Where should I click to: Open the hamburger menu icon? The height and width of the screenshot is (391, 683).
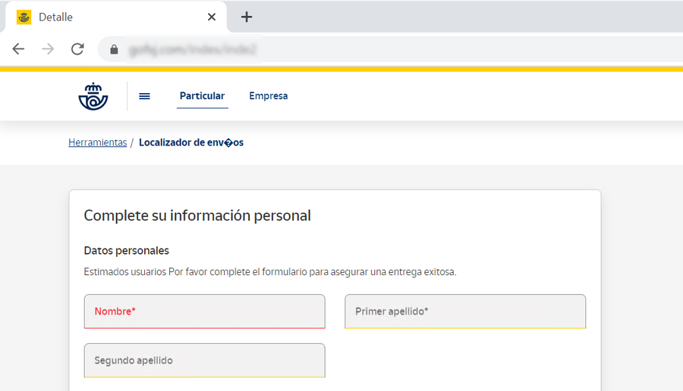144,96
